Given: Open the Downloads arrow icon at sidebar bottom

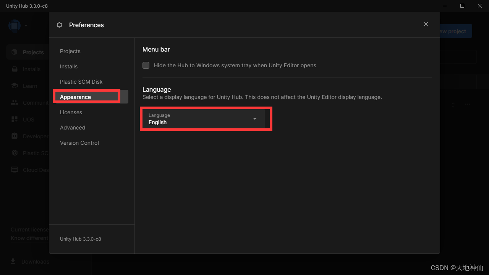Looking at the screenshot, I should point(13,261).
